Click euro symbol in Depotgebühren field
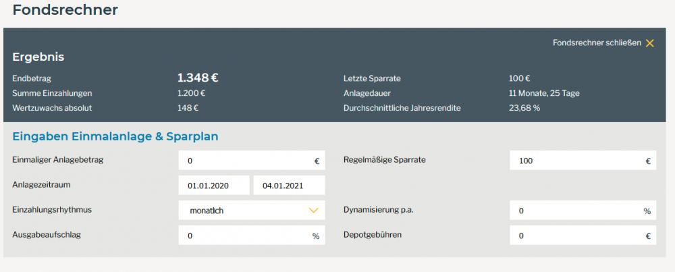 (647, 236)
